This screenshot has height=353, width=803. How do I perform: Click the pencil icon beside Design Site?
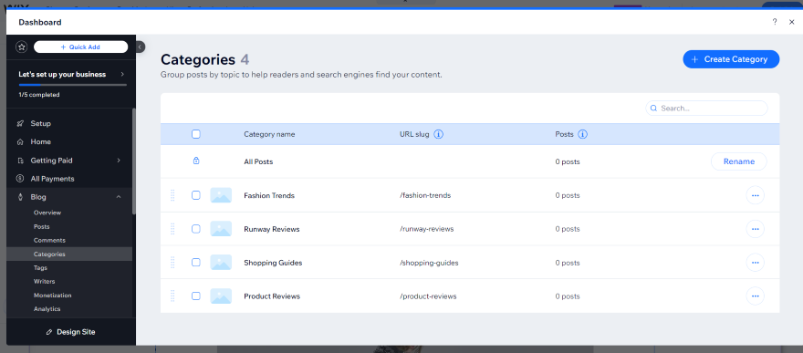49,332
